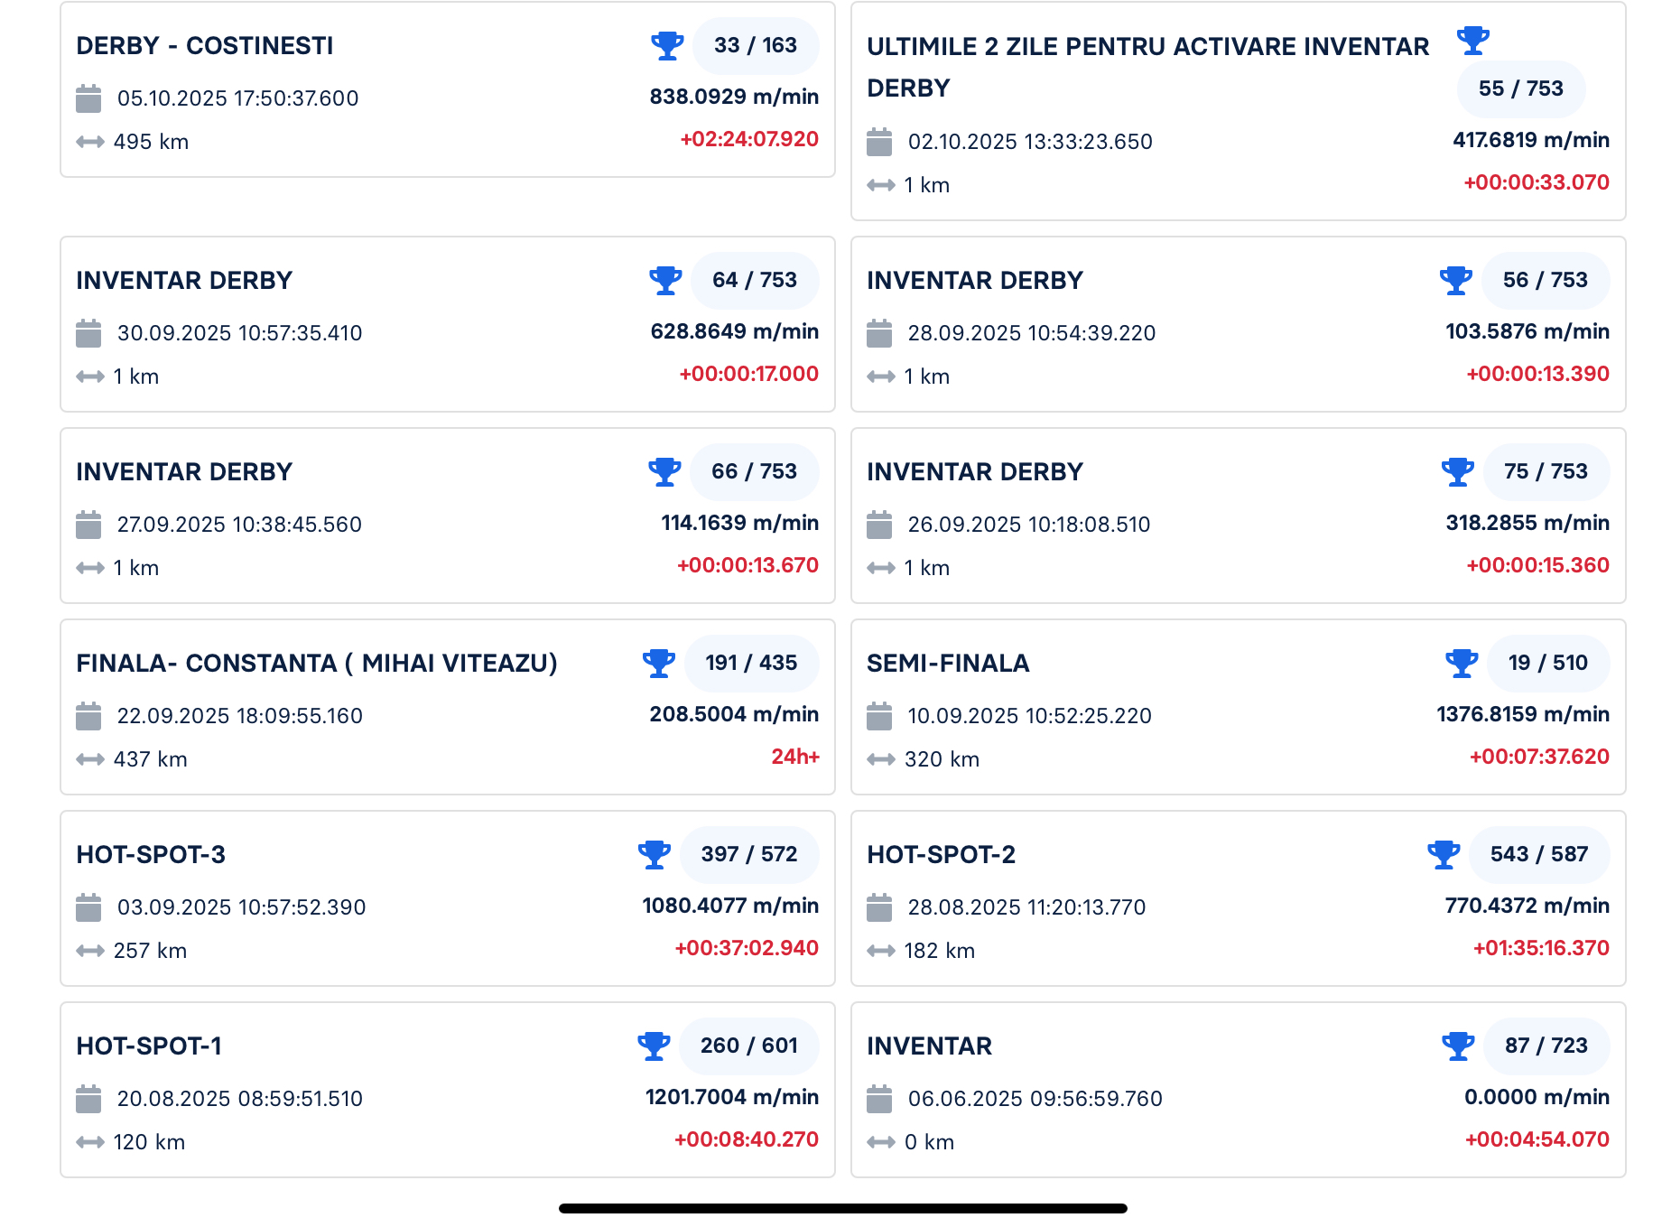This screenshot has height=1227, width=1662.
Task: Tap the home indicator bar at bottom
Action: coord(842,1208)
